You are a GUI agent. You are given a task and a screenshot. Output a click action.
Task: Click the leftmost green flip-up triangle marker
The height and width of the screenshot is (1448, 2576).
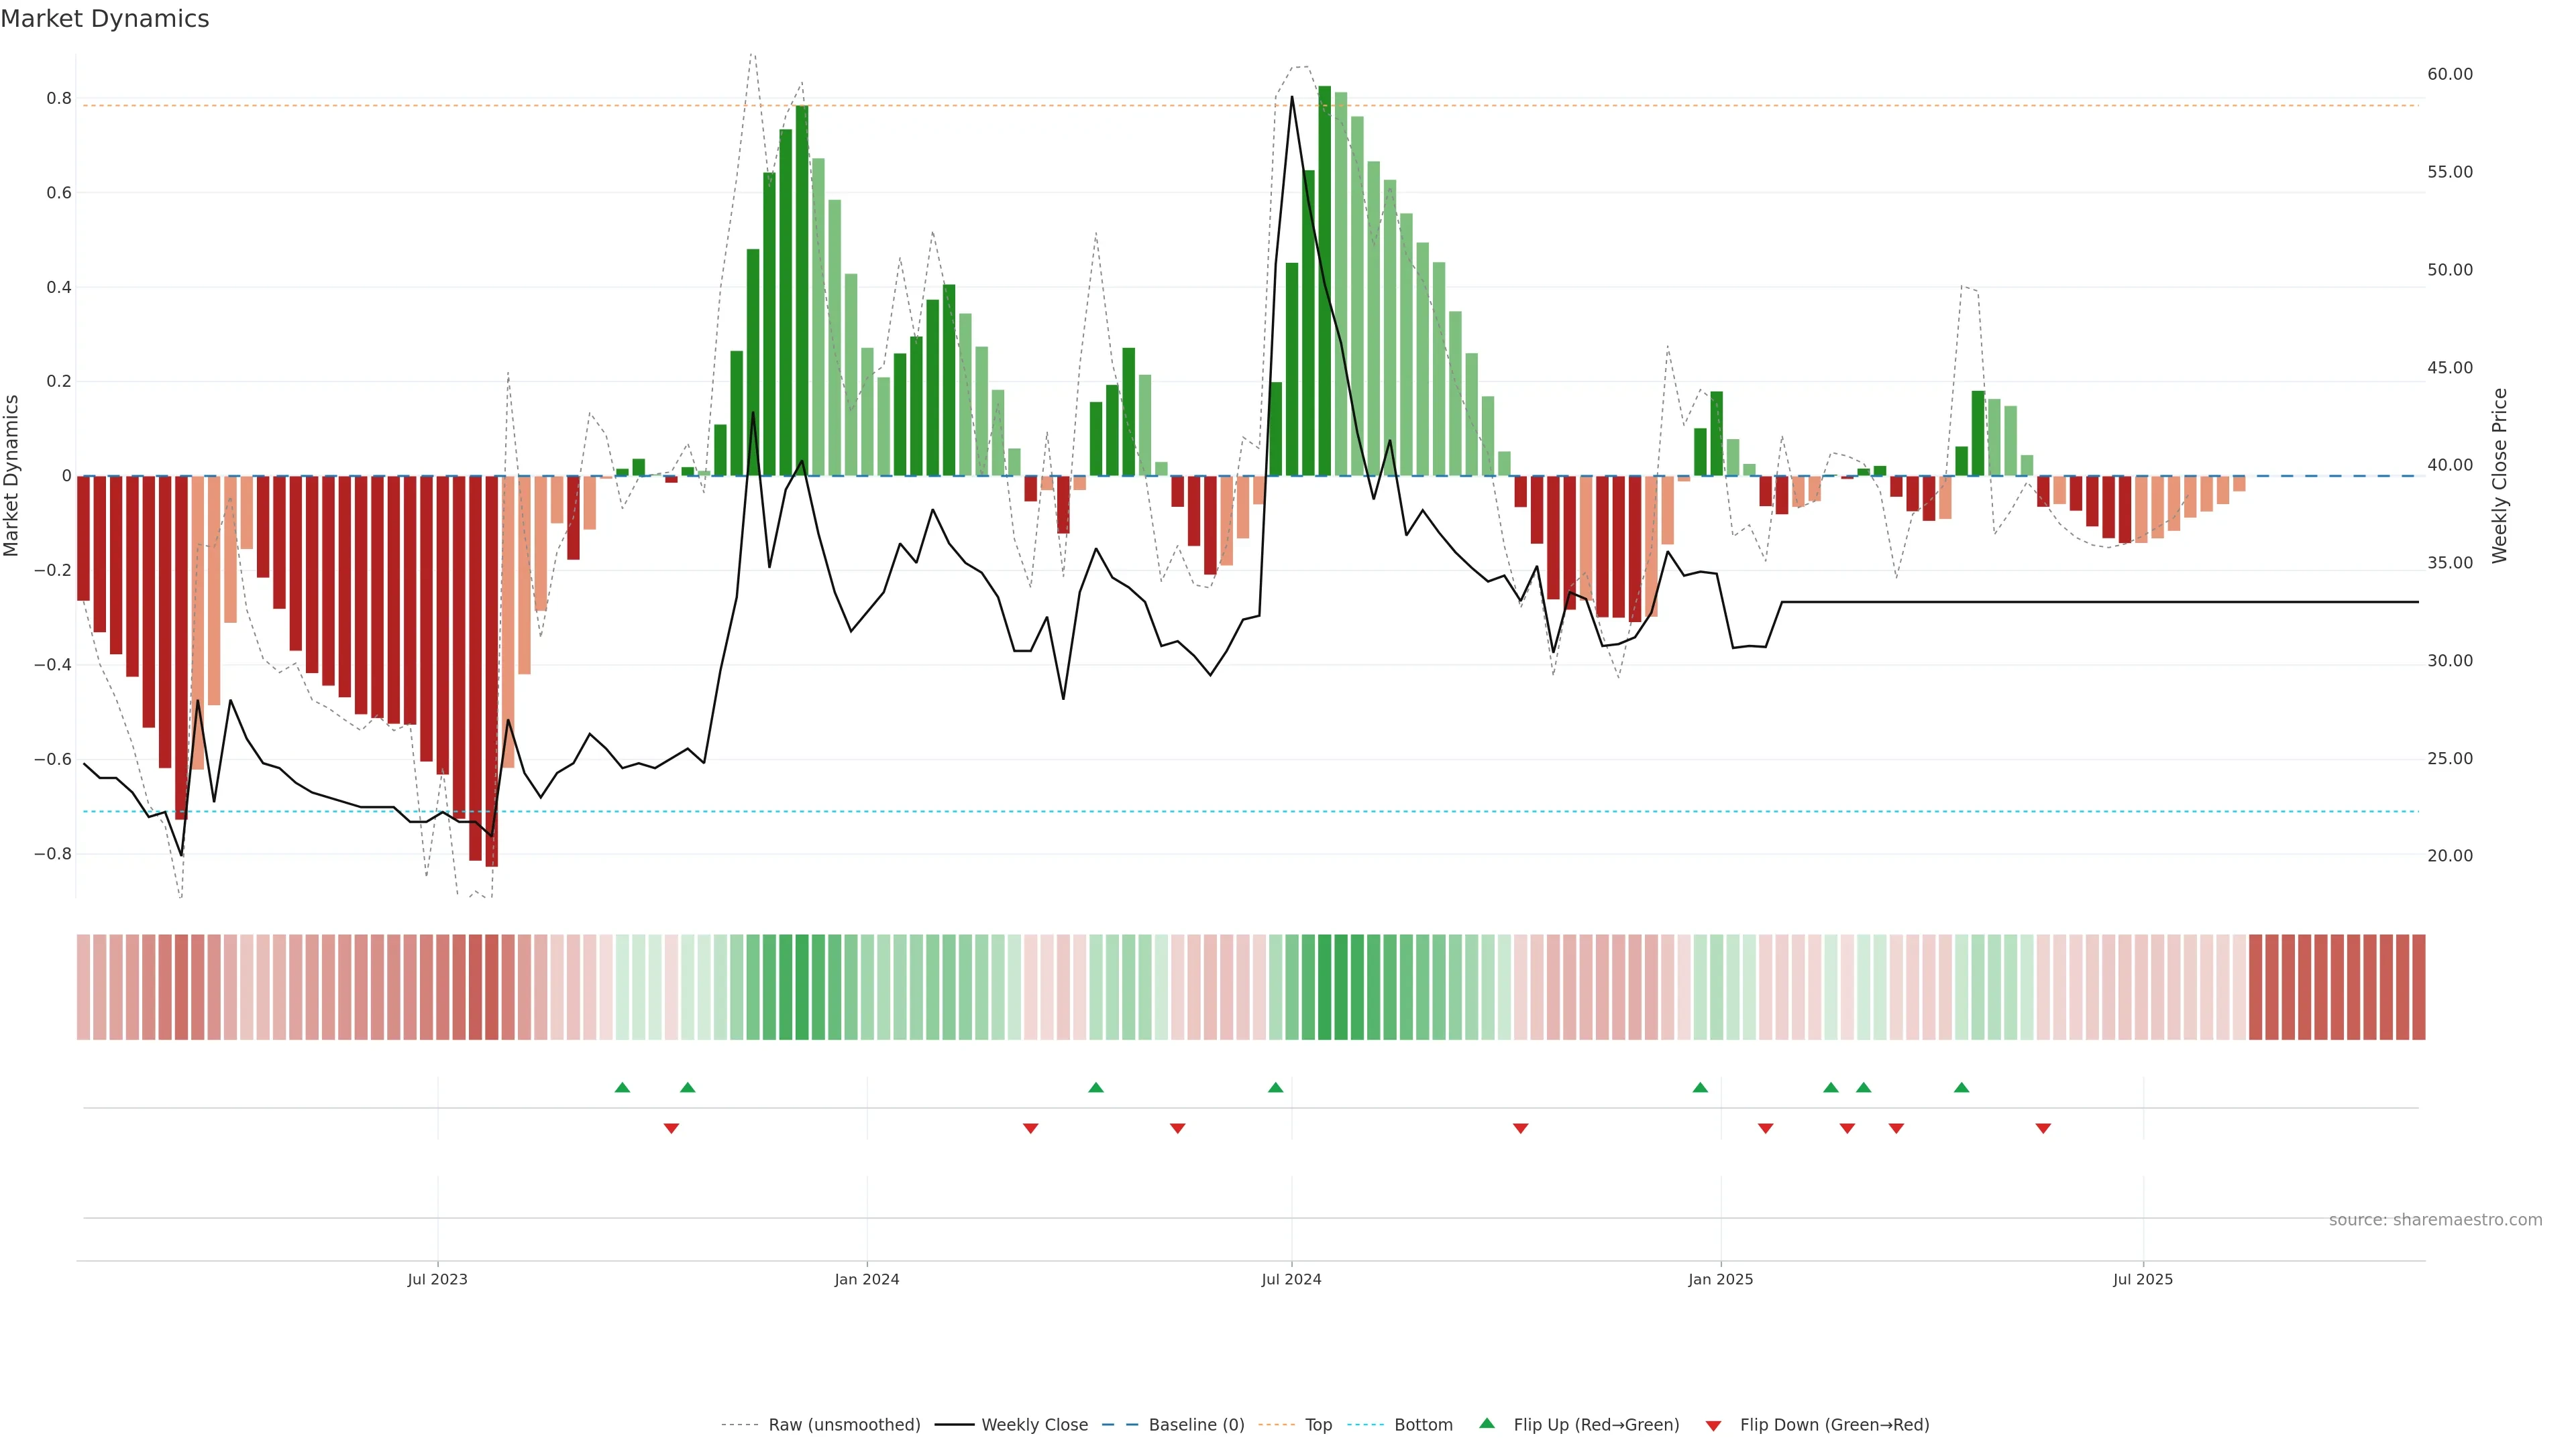pyautogui.click(x=622, y=1087)
